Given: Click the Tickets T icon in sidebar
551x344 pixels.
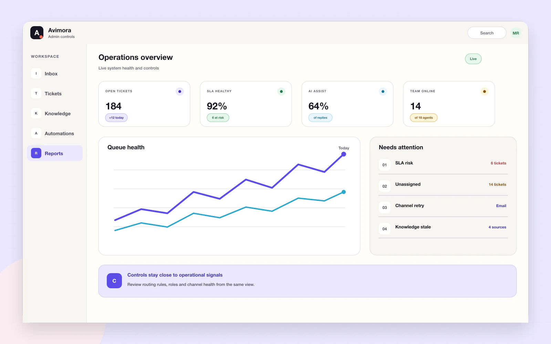Looking at the screenshot, I should click(36, 93).
